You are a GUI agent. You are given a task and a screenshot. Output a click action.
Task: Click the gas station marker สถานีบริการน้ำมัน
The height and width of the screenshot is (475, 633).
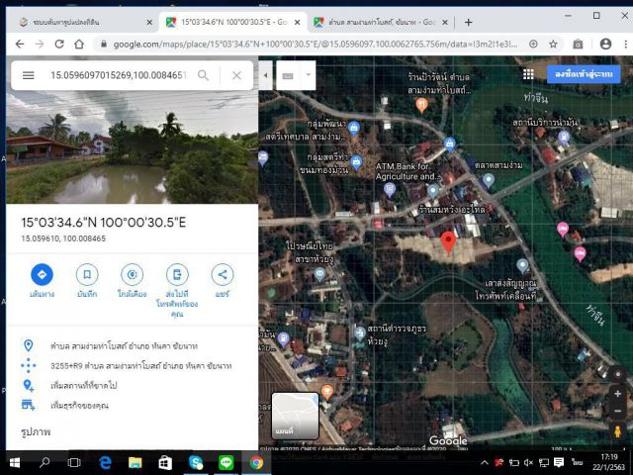tap(564, 138)
